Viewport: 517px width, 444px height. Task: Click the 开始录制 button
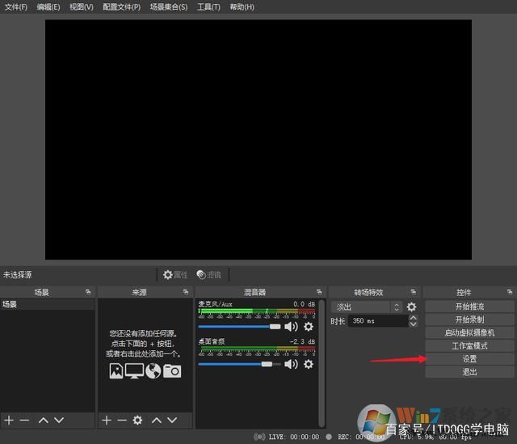click(469, 319)
